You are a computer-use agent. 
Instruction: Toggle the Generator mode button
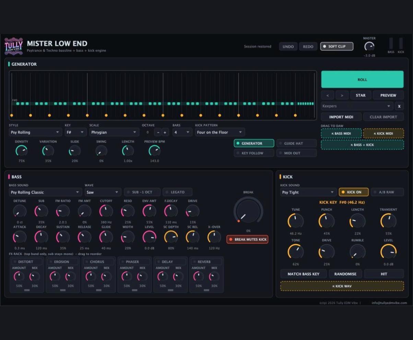tap(254, 143)
